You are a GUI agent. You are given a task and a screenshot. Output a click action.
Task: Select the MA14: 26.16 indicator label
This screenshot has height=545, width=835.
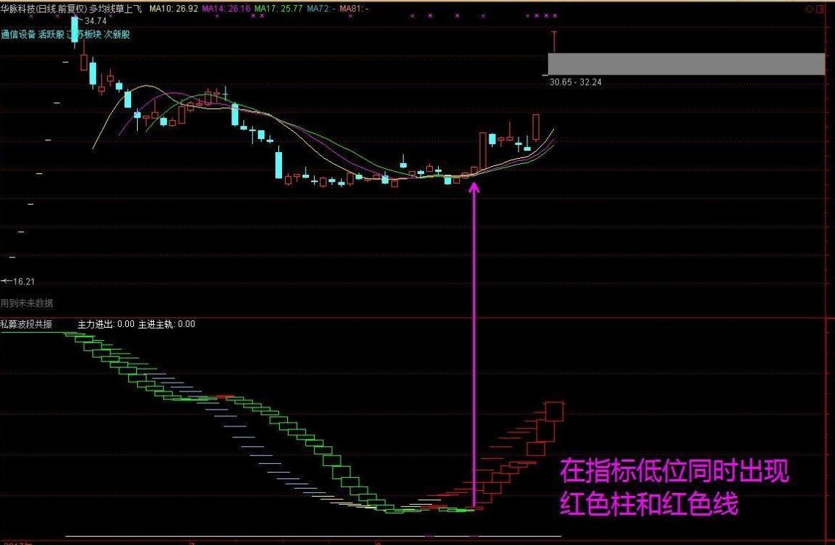(x=226, y=9)
